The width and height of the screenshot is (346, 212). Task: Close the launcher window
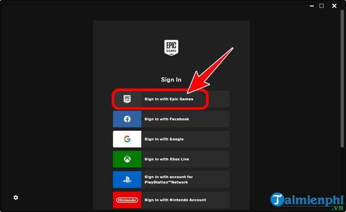point(334,6)
